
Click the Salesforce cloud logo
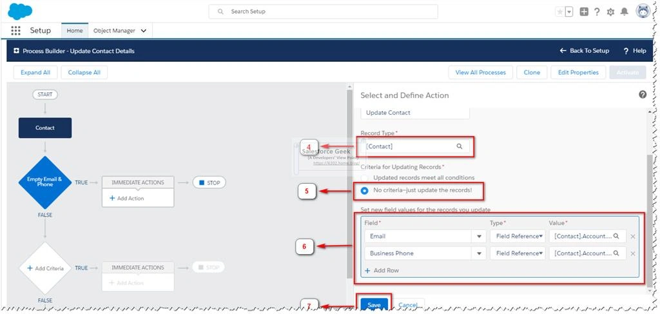pyautogui.click(x=20, y=12)
